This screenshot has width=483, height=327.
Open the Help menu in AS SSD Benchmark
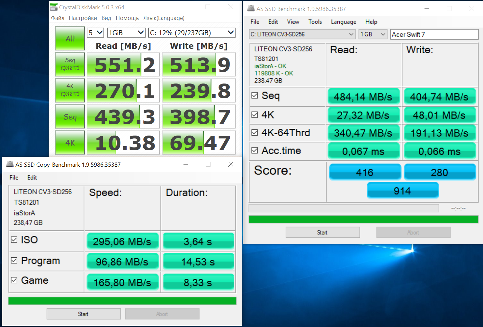point(371,22)
